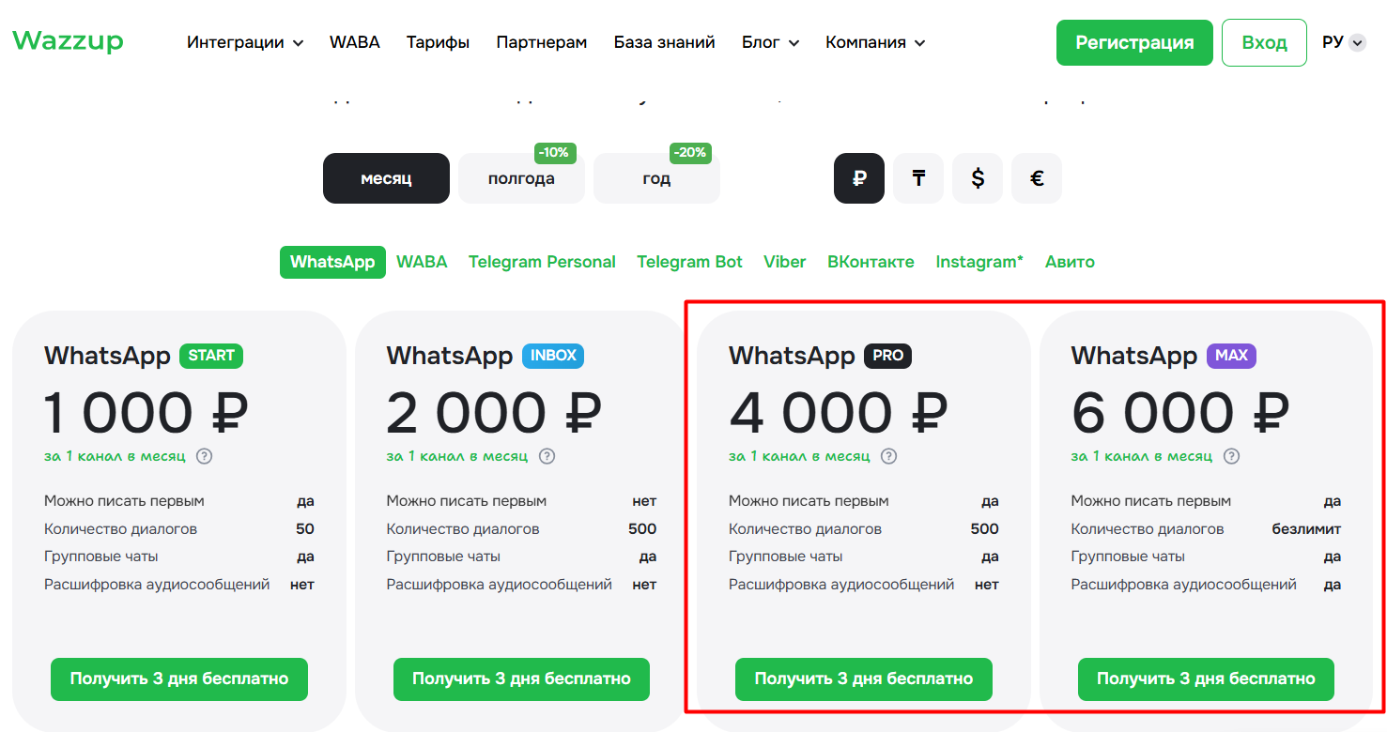Get 3 free days for PRO plan
The height and width of the screenshot is (732, 1387).
point(863,679)
